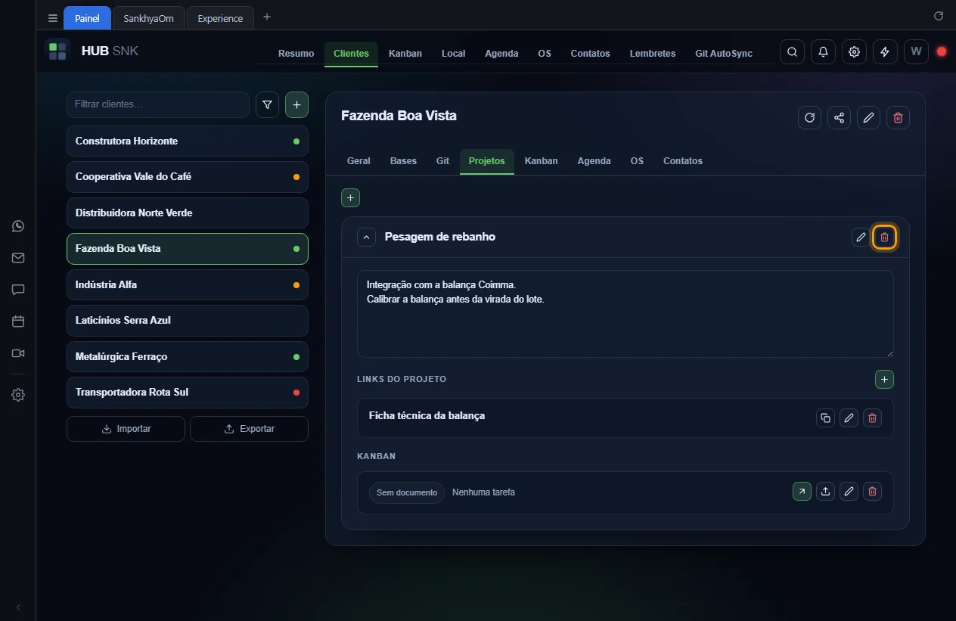The height and width of the screenshot is (621, 956).
Task: Open the project kanban with arrow icon
Action: point(802,492)
